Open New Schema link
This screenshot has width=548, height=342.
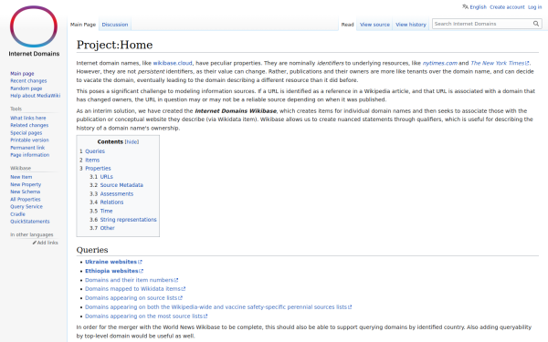(x=26, y=192)
